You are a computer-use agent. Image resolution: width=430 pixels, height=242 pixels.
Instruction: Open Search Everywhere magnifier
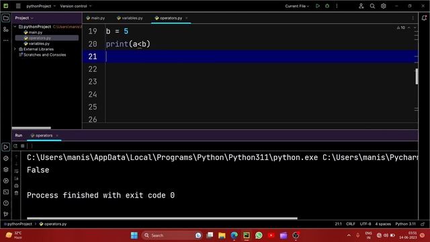[x=372, y=6]
